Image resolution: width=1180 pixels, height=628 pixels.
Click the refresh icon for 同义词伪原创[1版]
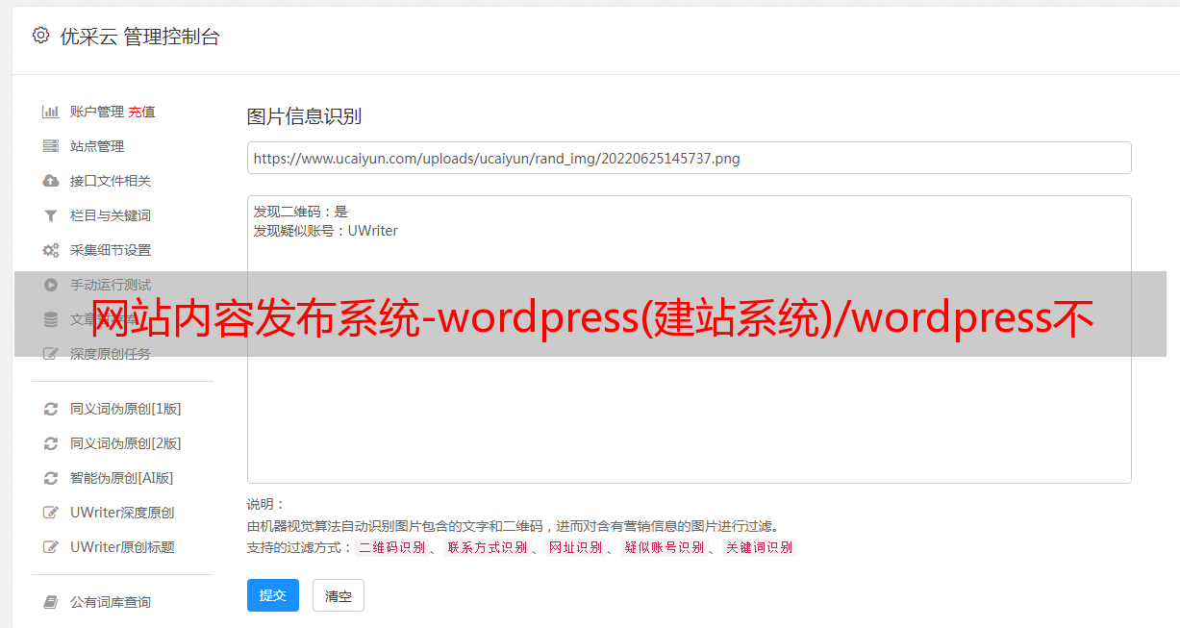click(x=51, y=409)
